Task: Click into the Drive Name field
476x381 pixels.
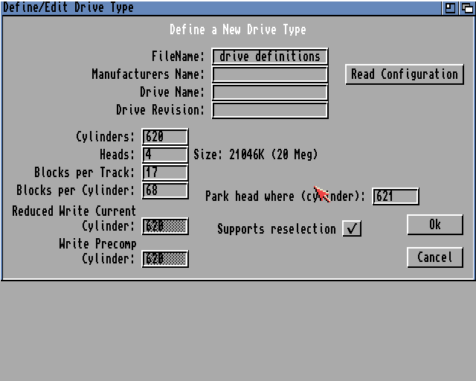Action: (270, 92)
